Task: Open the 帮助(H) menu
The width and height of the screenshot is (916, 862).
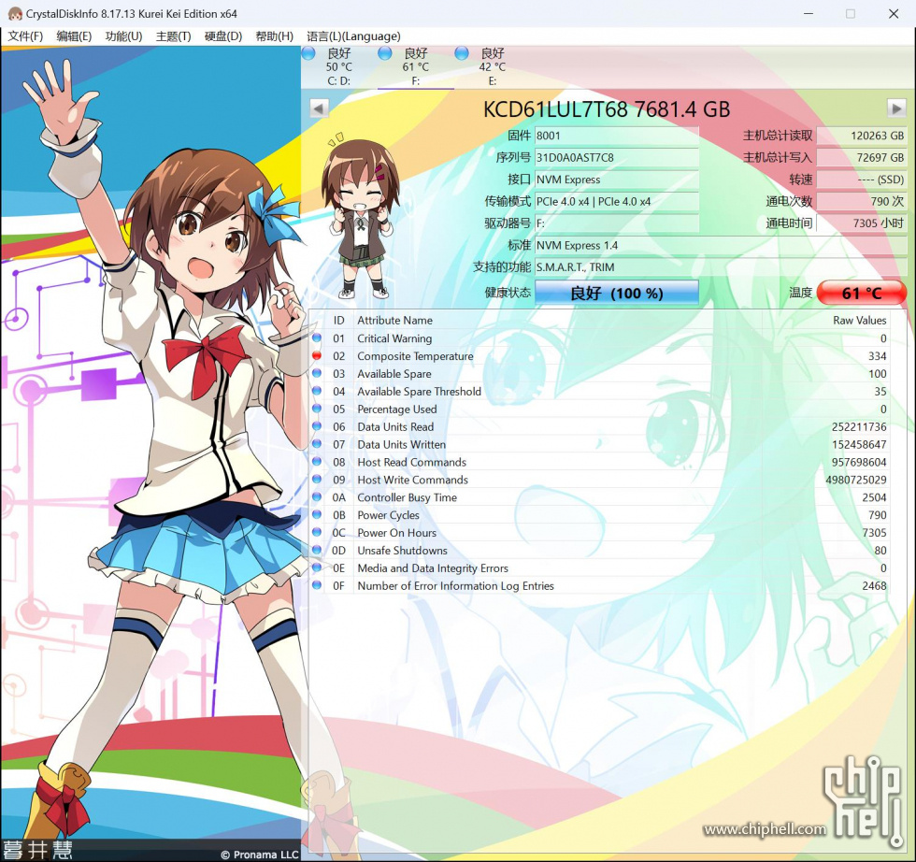Action: click(274, 36)
